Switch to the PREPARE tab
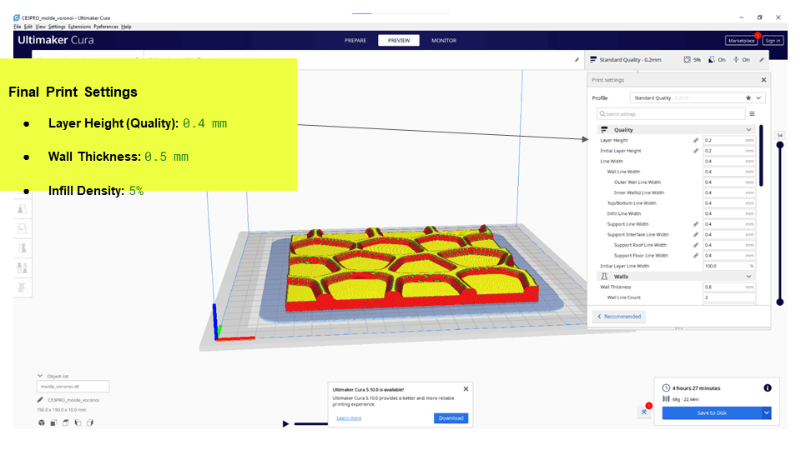801x450 pixels. coord(356,40)
